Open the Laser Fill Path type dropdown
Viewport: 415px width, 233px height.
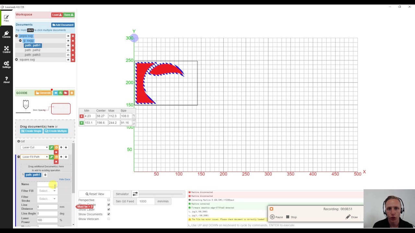(35, 157)
